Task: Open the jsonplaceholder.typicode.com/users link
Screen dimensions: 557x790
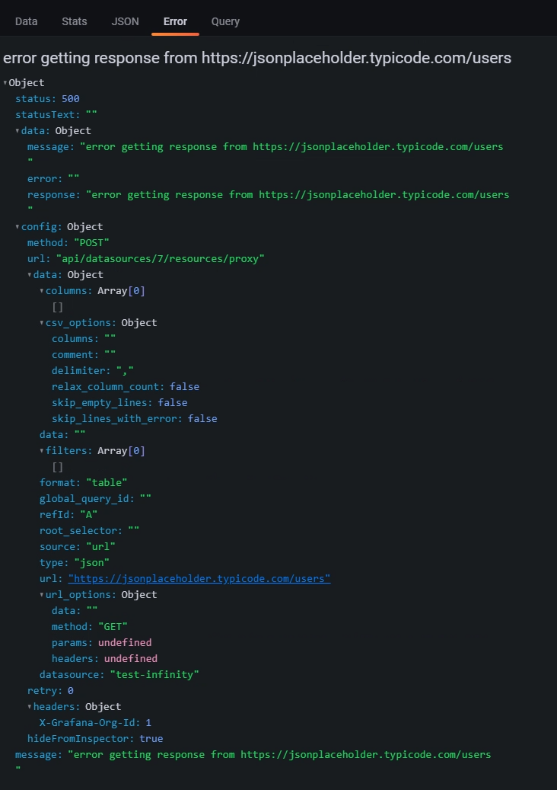Action: click(199, 578)
